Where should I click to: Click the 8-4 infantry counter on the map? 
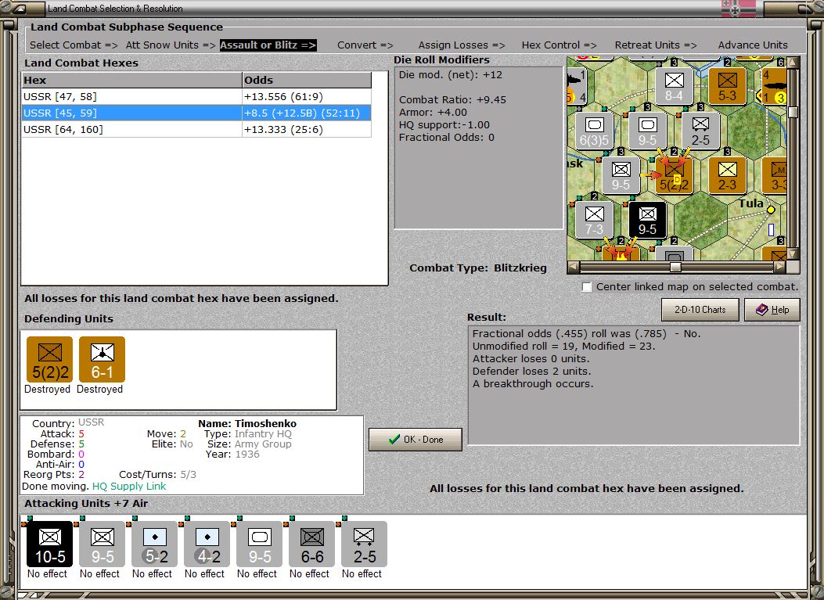675,85
